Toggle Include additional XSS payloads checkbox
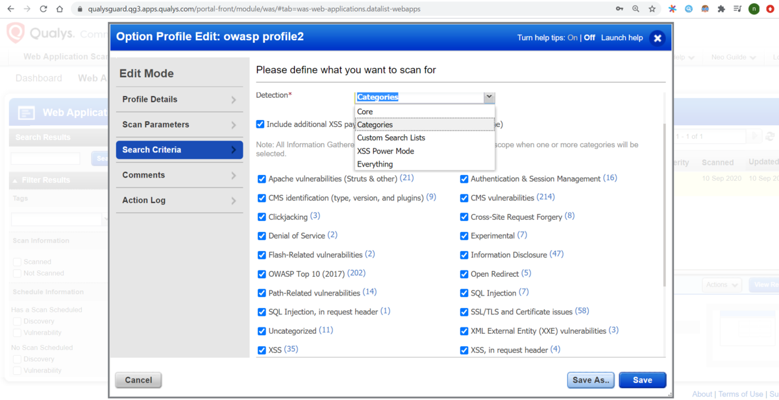This screenshot has width=779, height=400. 260,124
